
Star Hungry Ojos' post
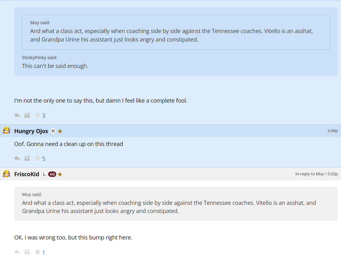tap(38, 158)
